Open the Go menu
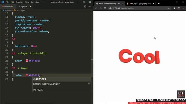The height and width of the screenshot is (104, 186). pyautogui.click(x=32, y=2)
